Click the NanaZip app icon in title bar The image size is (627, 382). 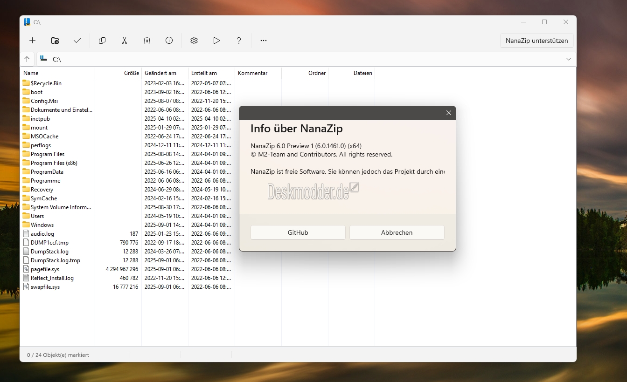point(27,22)
